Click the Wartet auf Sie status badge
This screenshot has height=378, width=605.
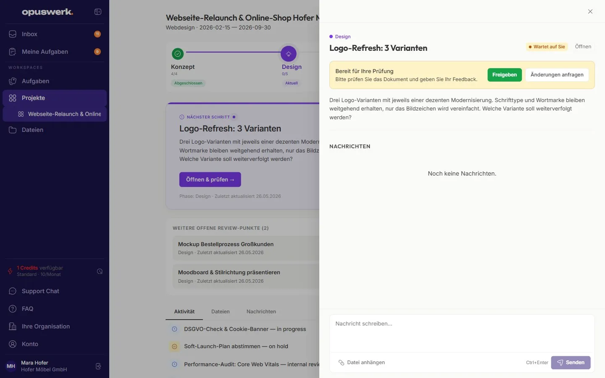(x=547, y=47)
